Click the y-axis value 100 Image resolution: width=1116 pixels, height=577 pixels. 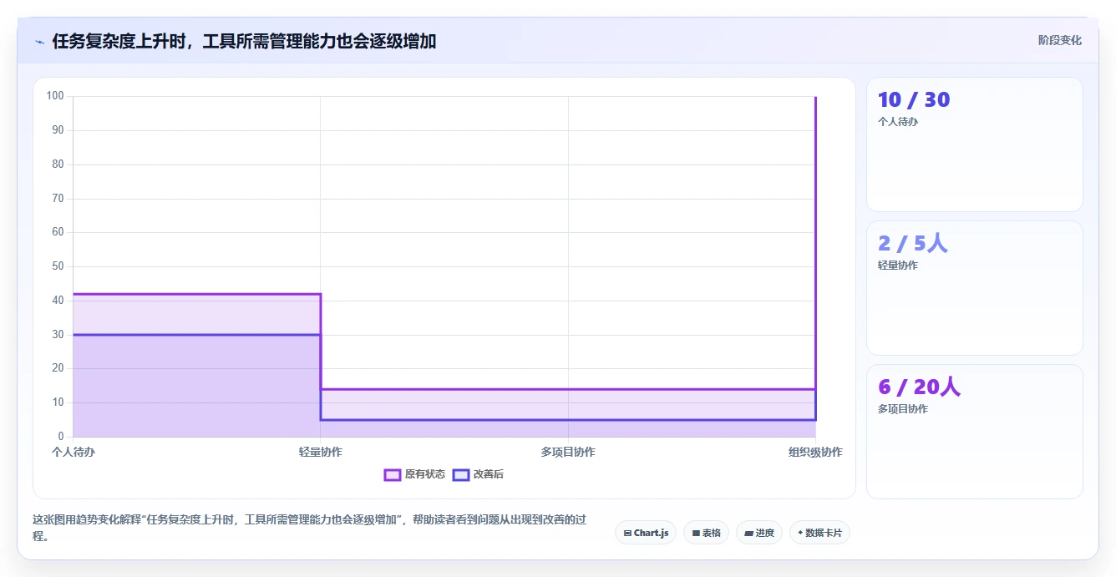click(55, 96)
